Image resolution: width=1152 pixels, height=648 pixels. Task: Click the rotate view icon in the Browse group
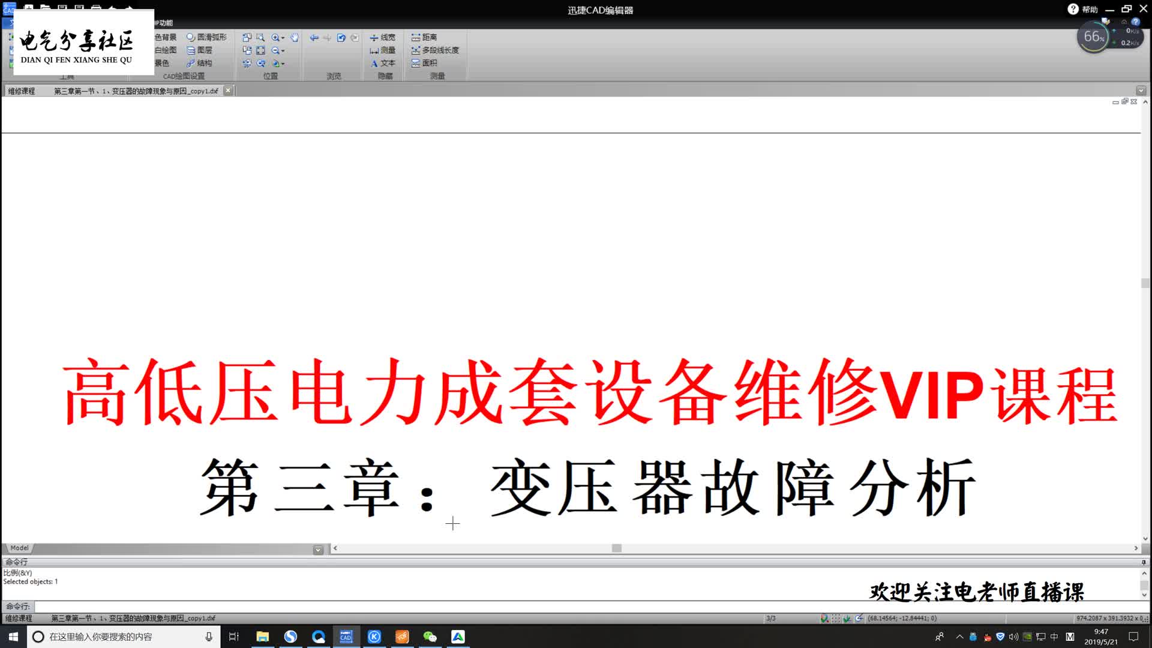pos(341,37)
